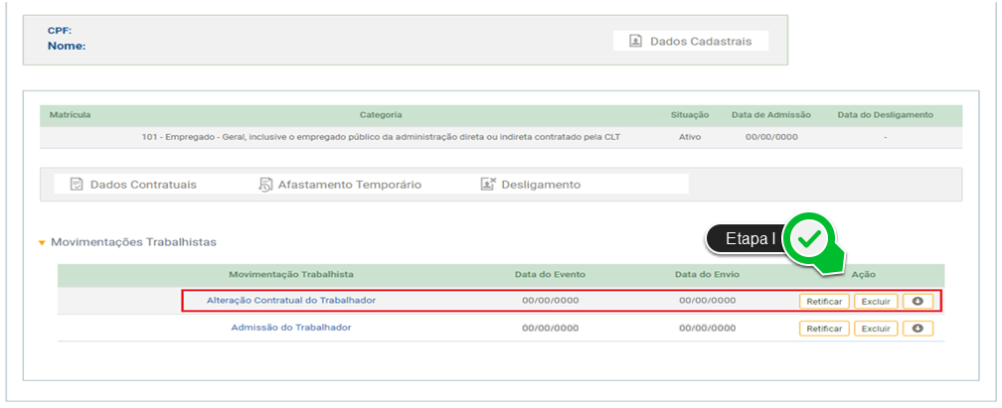Download the Alteração Contratual event

click(918, 301)
